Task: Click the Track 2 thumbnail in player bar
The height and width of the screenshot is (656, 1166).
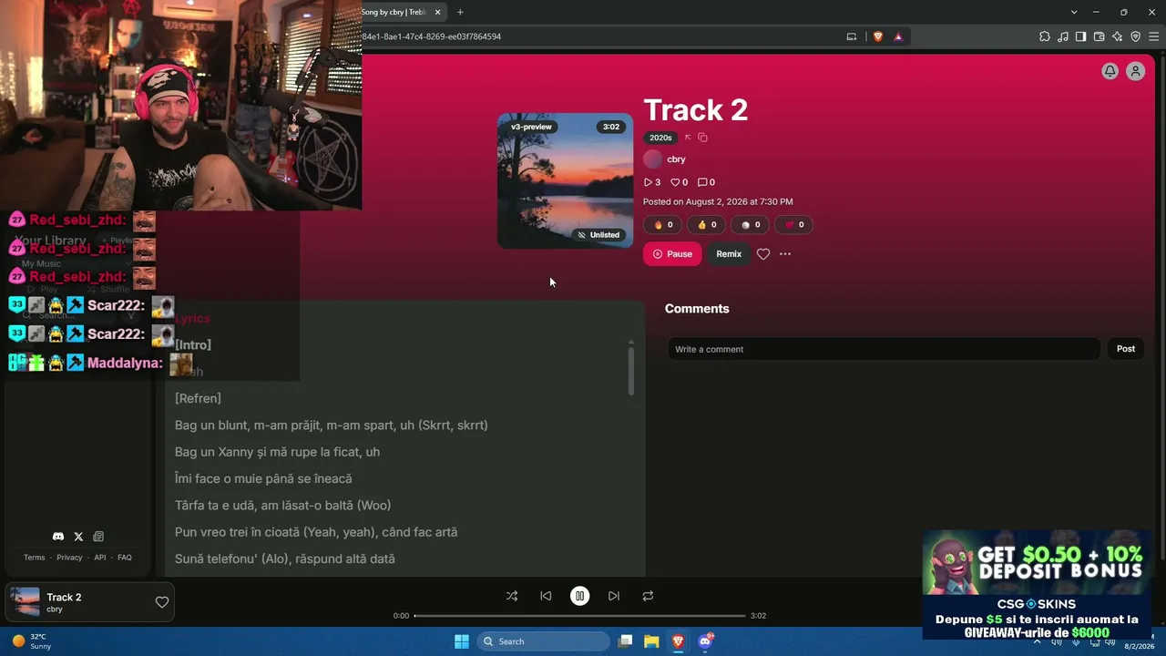Action: (x=25, y=602)
